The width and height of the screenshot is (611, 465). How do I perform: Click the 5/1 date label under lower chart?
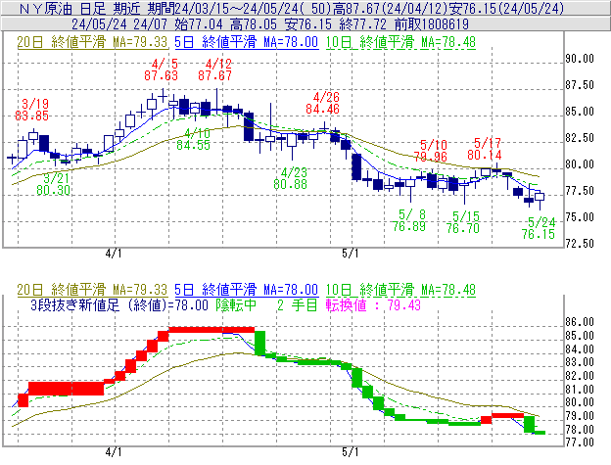click(351, 451)
